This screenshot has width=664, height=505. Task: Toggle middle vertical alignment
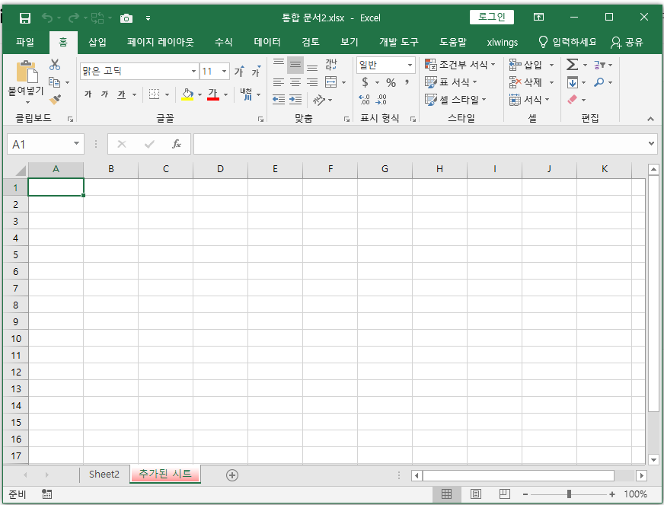(295, 65)
